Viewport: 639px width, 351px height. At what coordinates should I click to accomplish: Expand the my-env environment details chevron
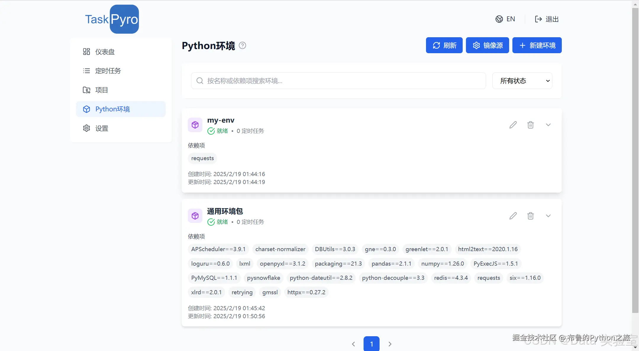pos(548,125)
